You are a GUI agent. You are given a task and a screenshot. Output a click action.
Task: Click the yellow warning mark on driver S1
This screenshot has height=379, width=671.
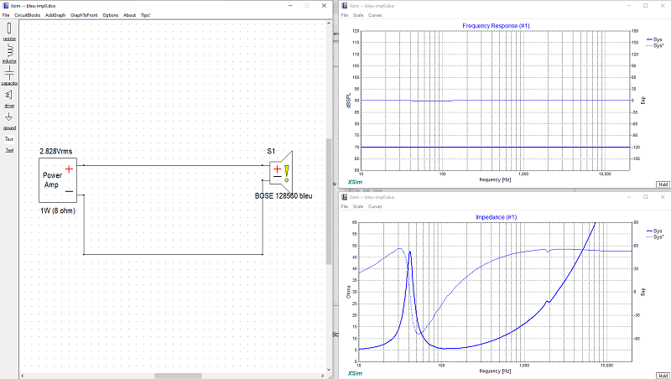click(x=286, y=174)
